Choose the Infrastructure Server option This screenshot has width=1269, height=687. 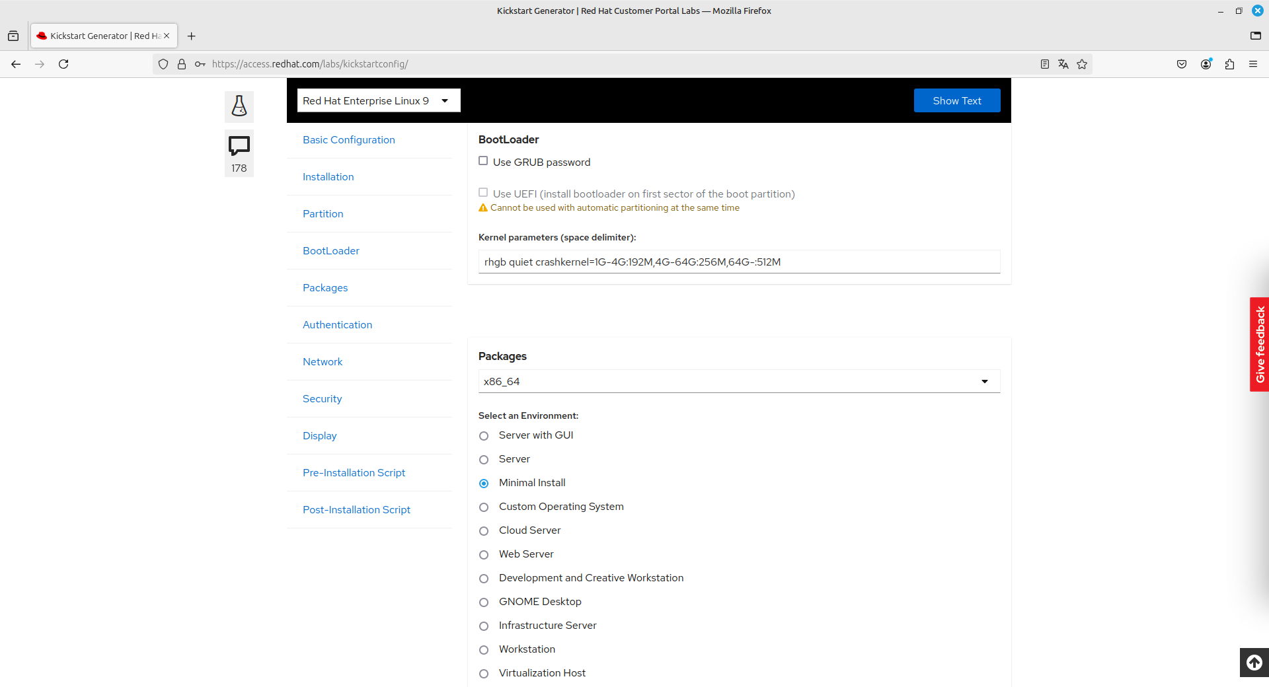tap(484, 626)
